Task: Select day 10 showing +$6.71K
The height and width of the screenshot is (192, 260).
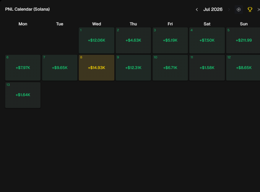Action: 170,68
